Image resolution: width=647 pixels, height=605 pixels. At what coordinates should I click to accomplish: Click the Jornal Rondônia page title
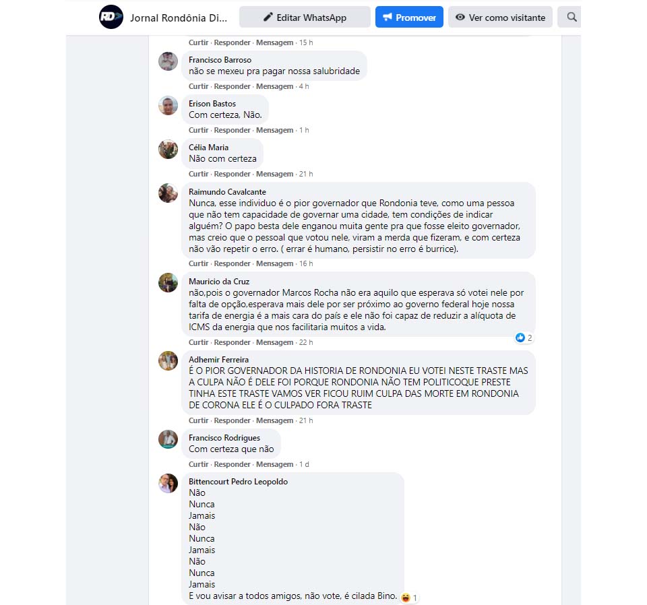(x=179, y=18)
